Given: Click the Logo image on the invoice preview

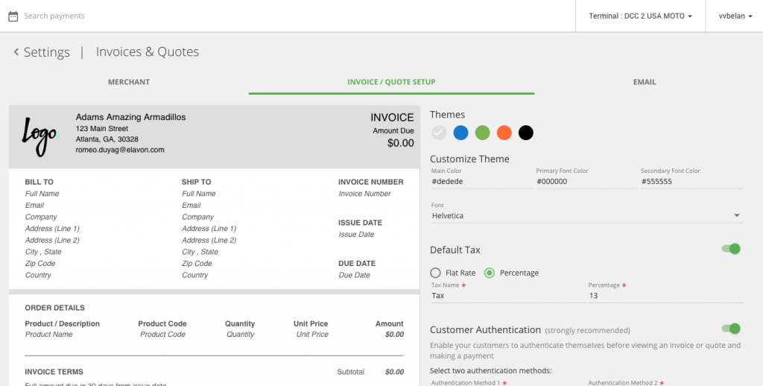Looking at the screenshot, I should click(40, 137).
